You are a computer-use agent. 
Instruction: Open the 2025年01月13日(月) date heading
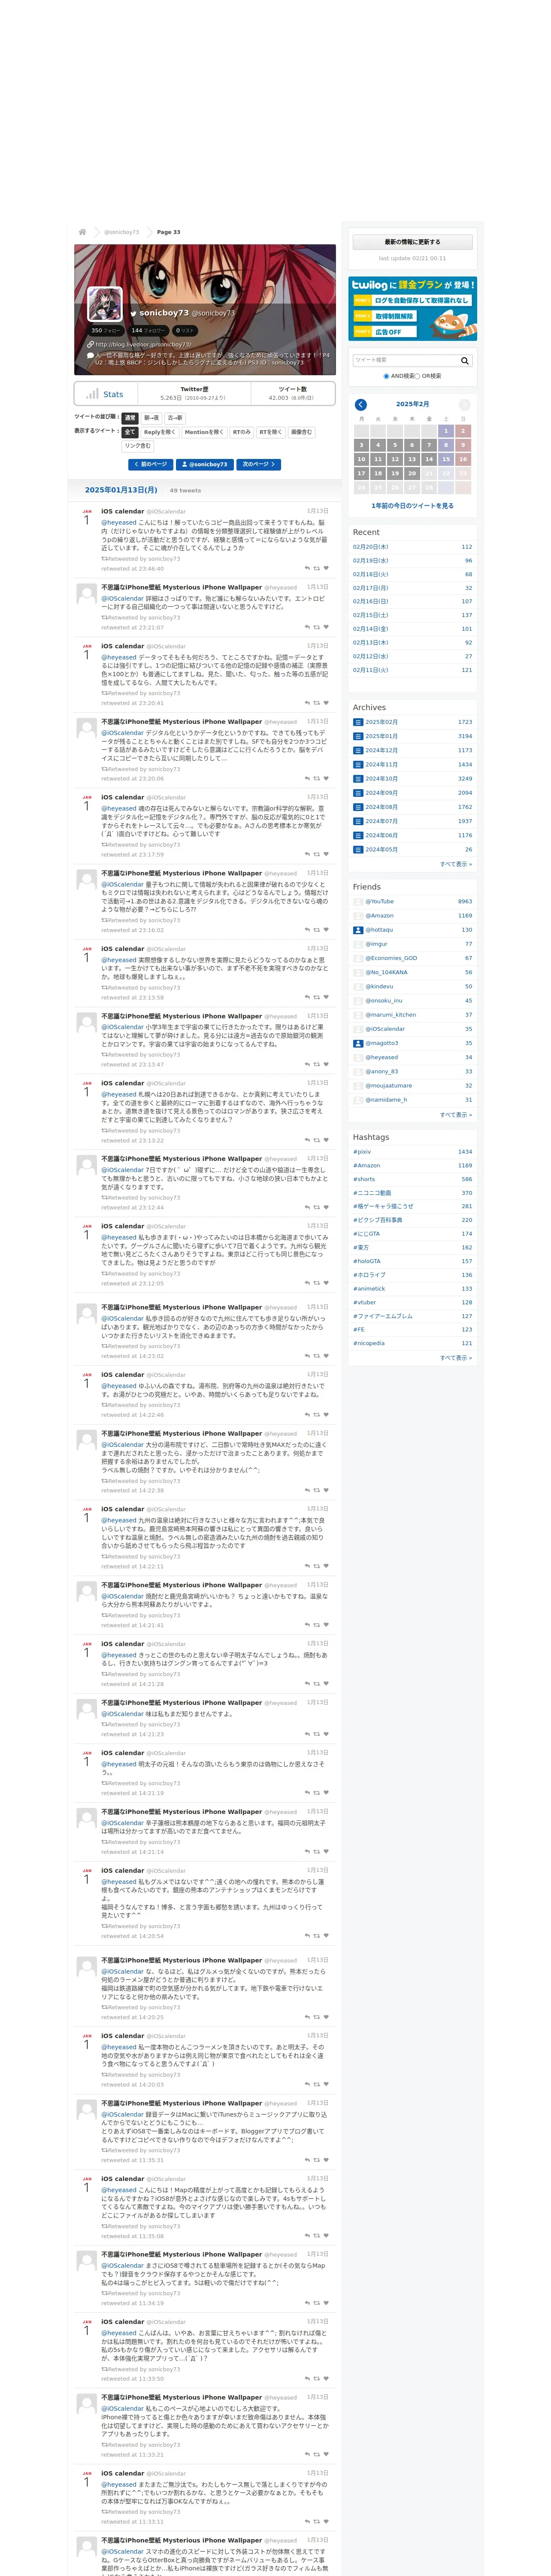click(121, 490)
